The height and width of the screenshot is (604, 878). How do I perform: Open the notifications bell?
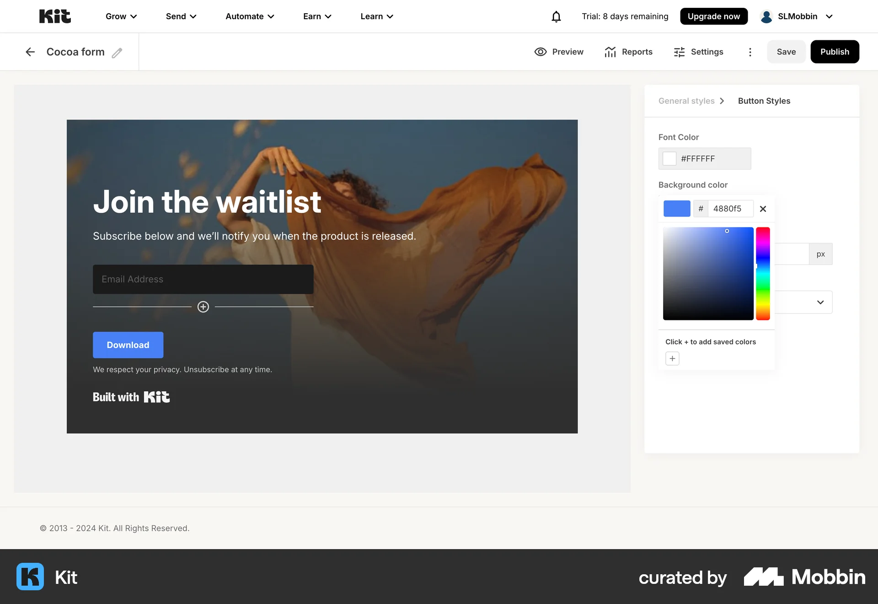tap(556, 16)
